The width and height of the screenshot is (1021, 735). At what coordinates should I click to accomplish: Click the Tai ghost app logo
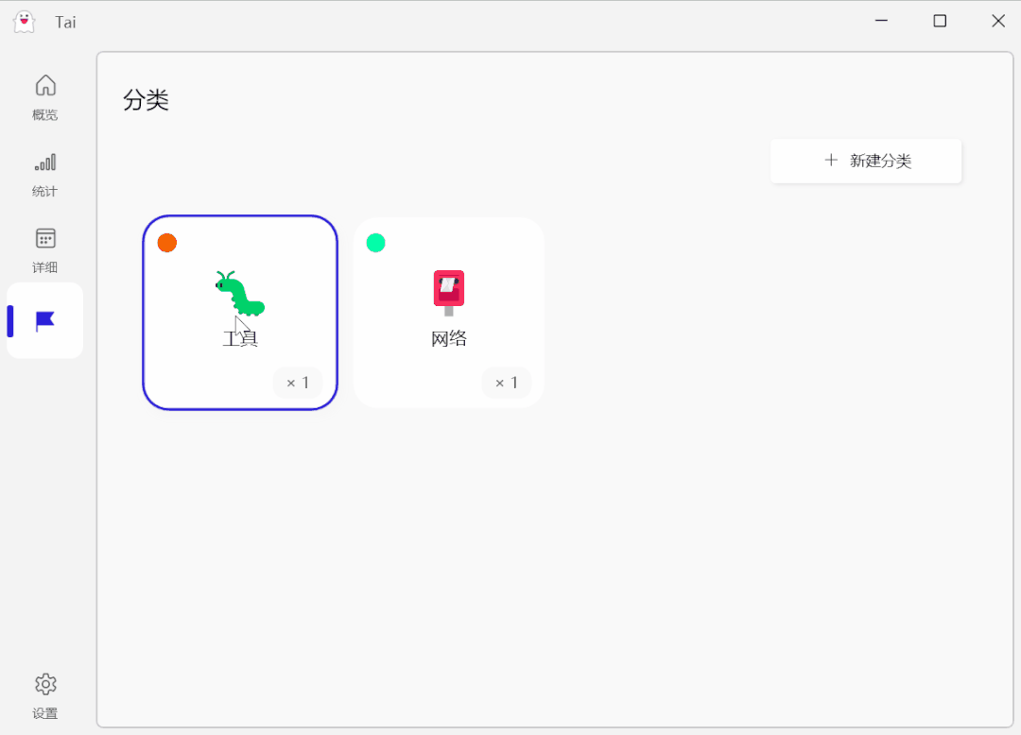click(24, 22)
